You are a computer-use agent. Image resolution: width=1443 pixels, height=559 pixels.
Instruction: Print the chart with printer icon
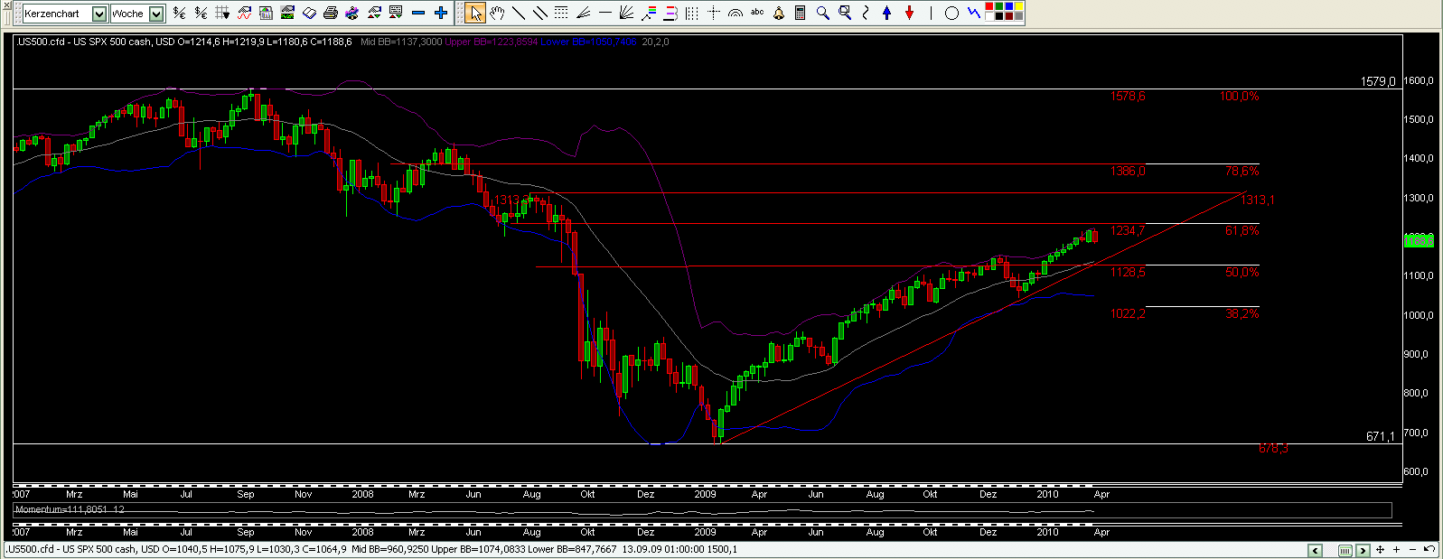click(x=331, y=13)
